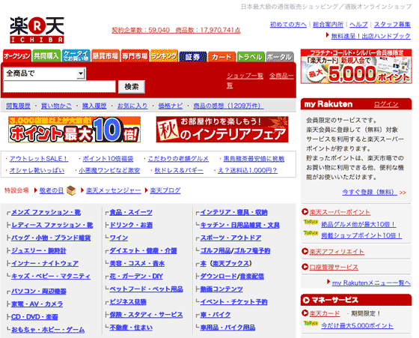
Task: Click the 敬老の日 gift box icon
Action: (x=71, y=190)
